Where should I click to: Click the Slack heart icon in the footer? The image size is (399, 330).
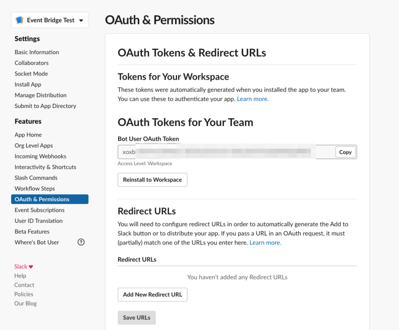[31, 266]
